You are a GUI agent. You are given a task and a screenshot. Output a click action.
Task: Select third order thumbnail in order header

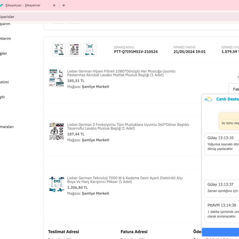click(90, 49)
